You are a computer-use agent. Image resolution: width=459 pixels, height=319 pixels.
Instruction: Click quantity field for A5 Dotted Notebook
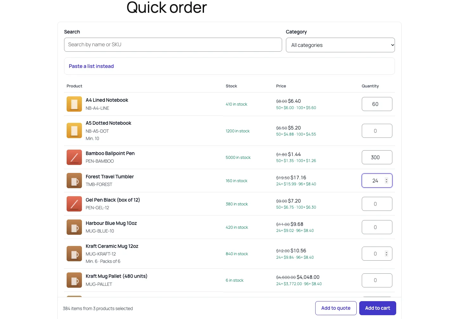377,131
